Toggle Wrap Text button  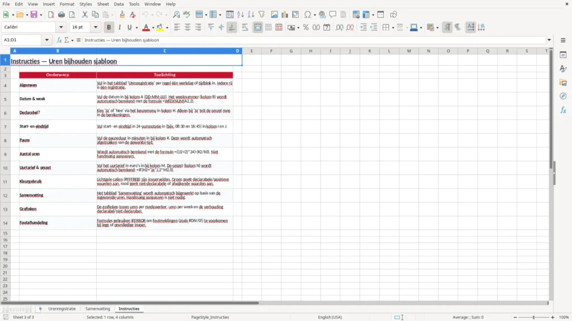(x=245, y=27)
